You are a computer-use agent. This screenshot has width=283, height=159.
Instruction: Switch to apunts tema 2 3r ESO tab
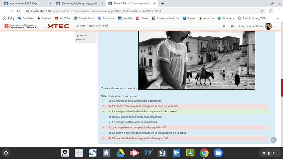coord(27,4)
